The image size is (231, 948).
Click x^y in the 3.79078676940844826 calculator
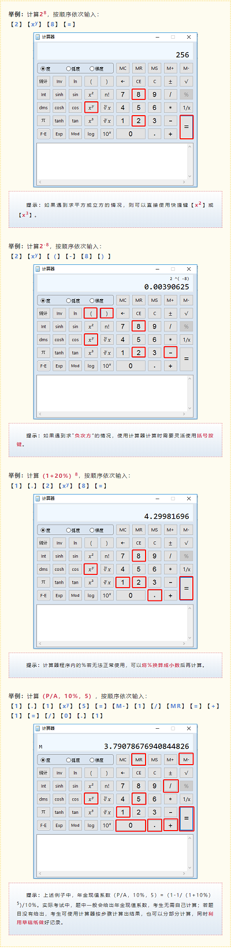(x=91, y=799)
